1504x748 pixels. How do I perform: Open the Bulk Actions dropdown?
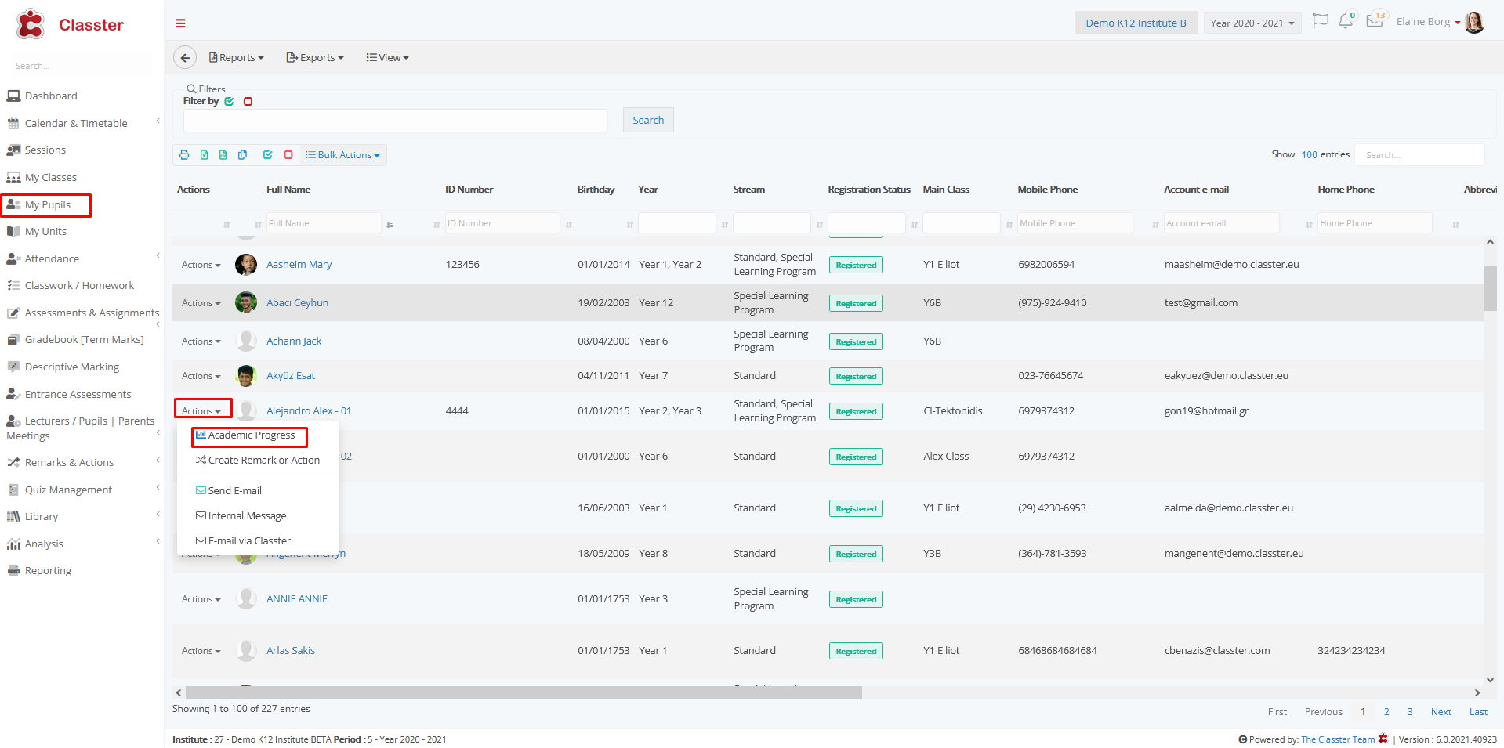click(x=343, y=155)
